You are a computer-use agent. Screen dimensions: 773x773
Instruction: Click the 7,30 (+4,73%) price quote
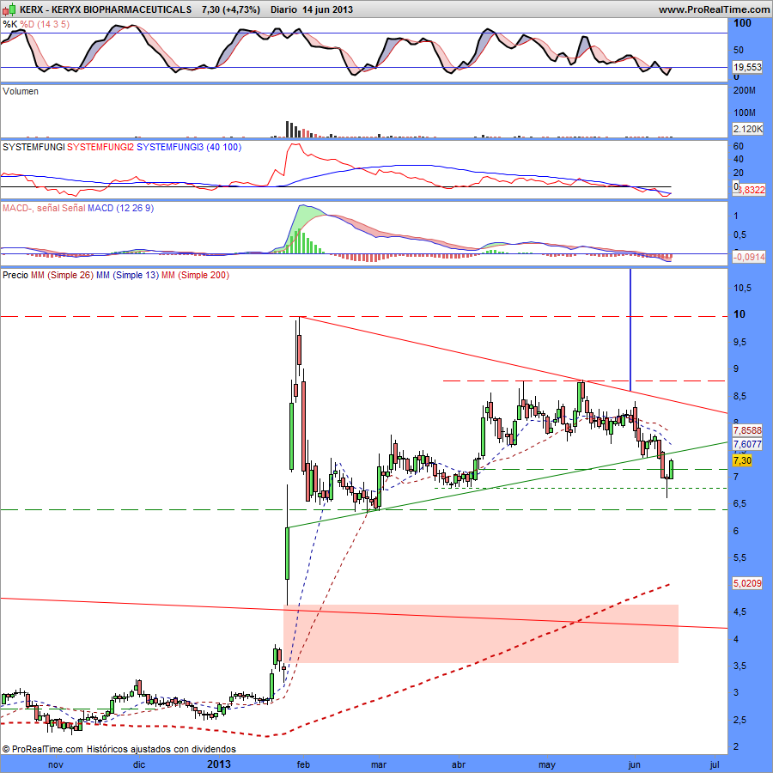(x=231, y=9)
